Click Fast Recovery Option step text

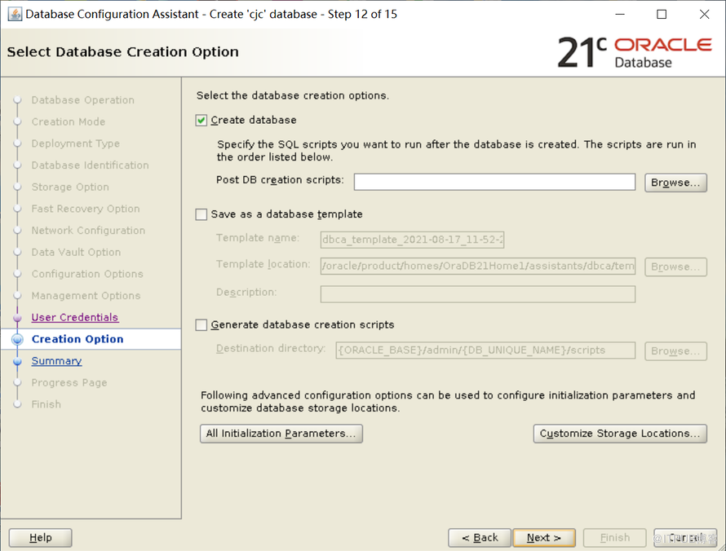point(86,209)
